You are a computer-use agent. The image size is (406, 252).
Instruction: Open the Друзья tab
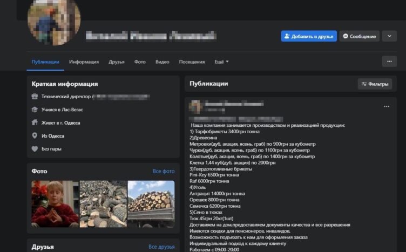116,62
